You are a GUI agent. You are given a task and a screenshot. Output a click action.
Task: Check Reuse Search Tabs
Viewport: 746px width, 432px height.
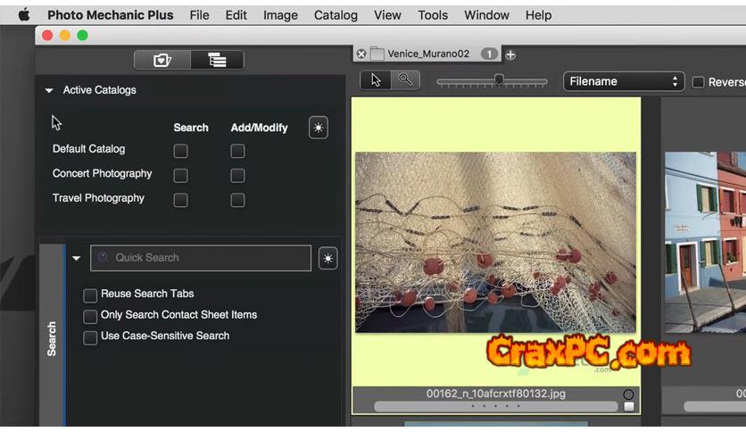pyautogui.click(x=90, y=295)
